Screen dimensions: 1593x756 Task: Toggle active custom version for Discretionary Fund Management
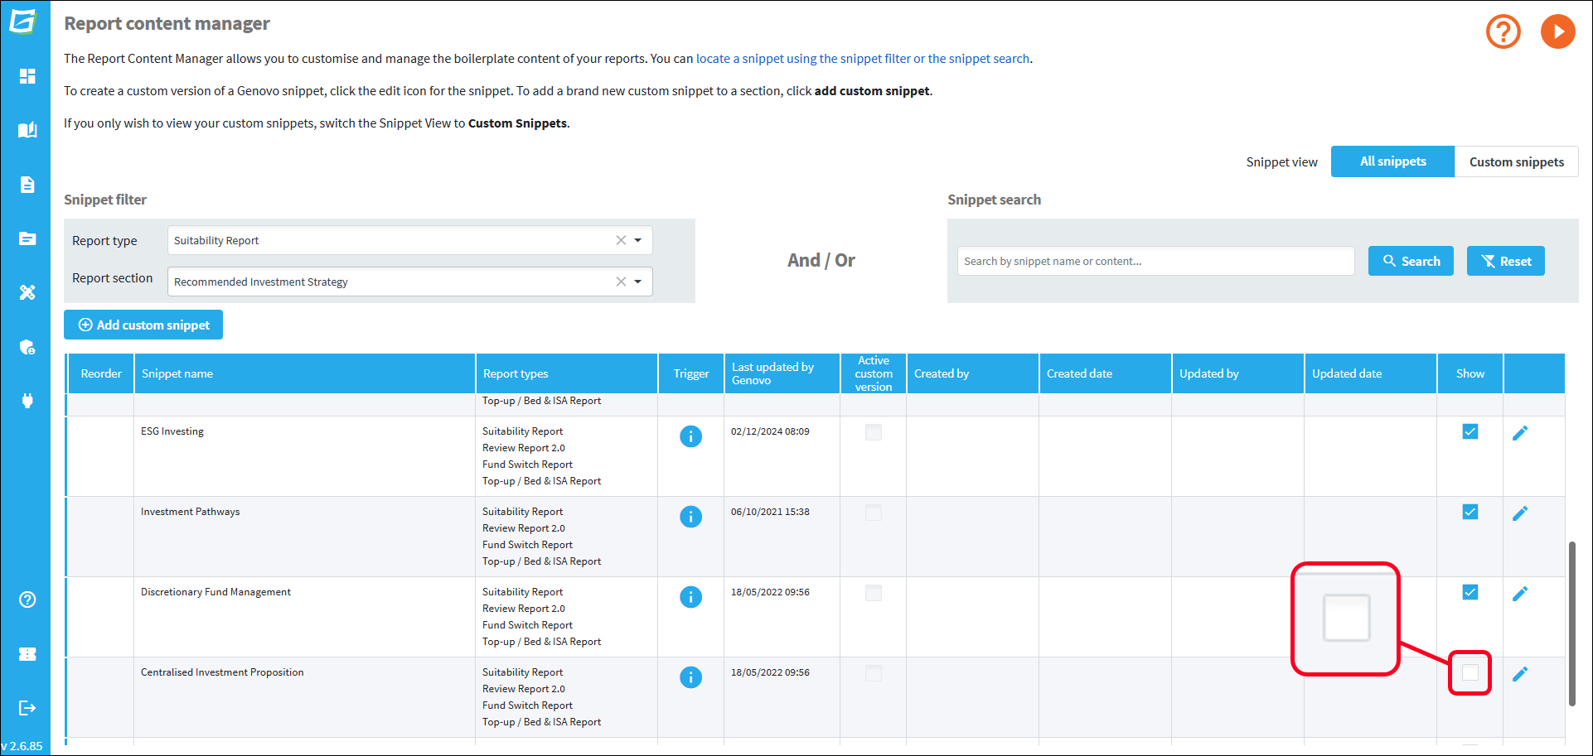click(874, 593)
